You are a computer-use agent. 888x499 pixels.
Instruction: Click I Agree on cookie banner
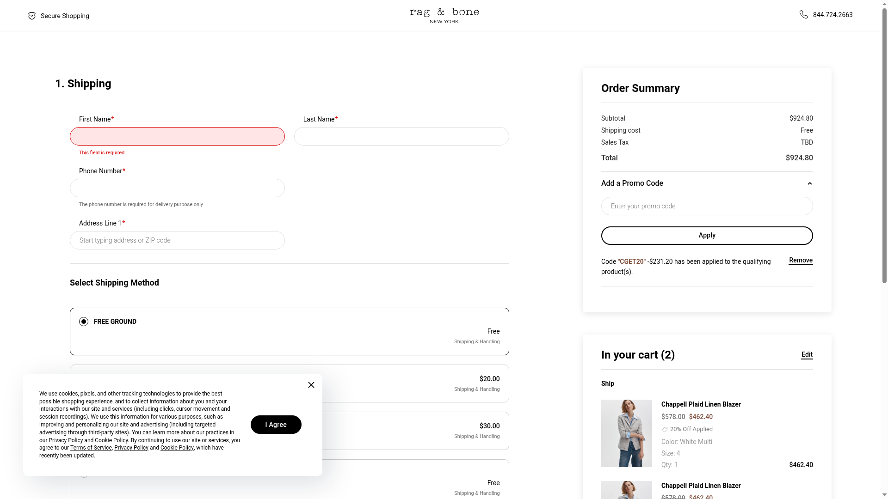click(276, 425)
